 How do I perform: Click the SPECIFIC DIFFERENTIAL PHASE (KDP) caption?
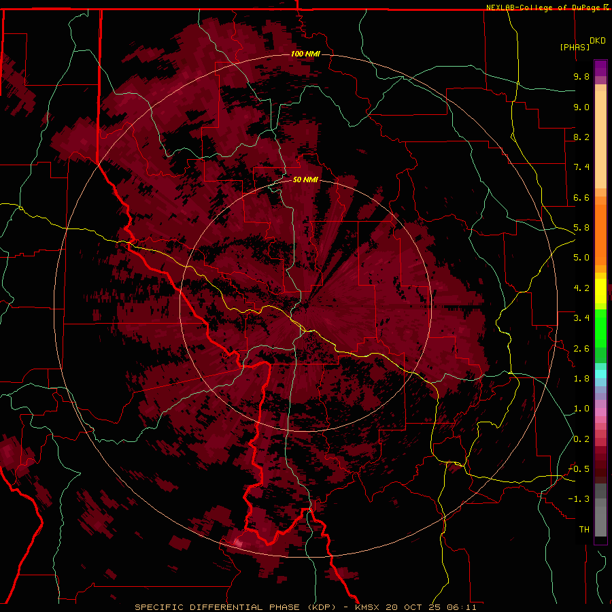[x=235, y=607]
